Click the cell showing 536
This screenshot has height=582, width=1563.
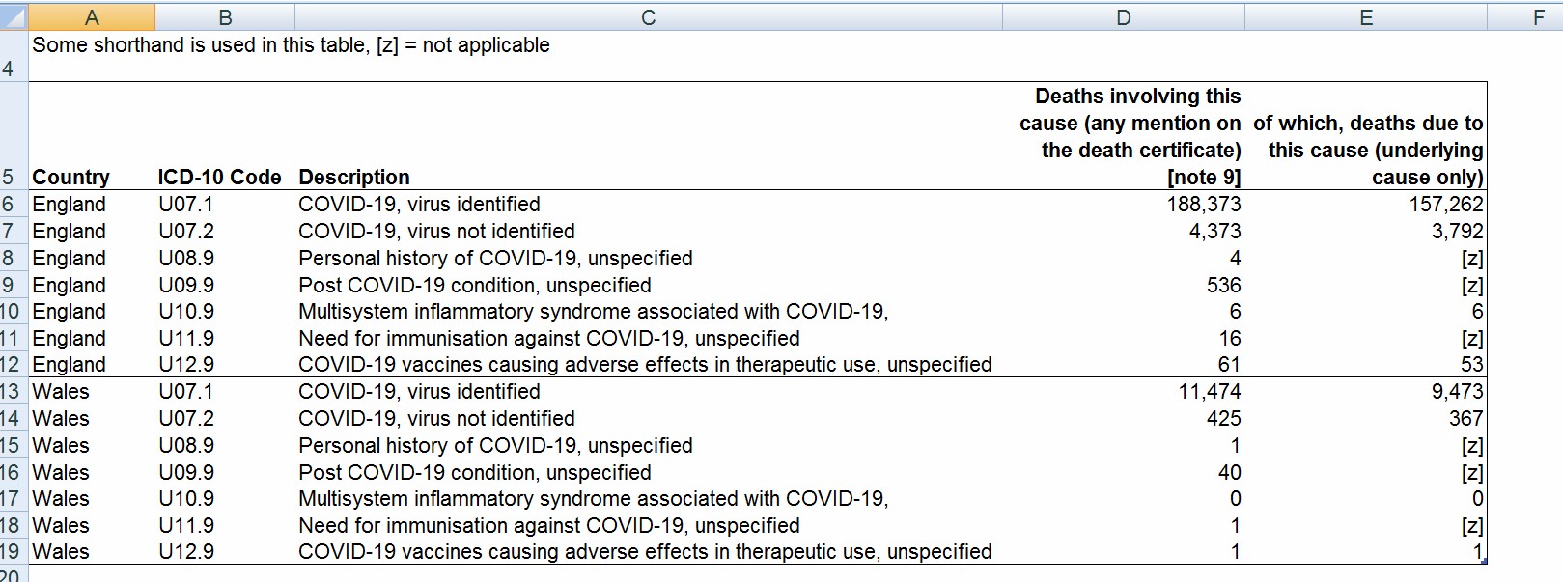1124,285
